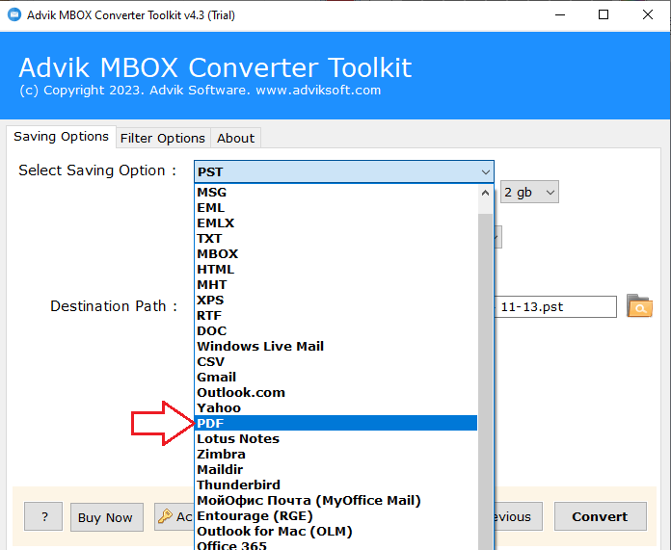This screenshot has width=671, height=550.
Task: Select XPS in the saving options
Action: 335,301
